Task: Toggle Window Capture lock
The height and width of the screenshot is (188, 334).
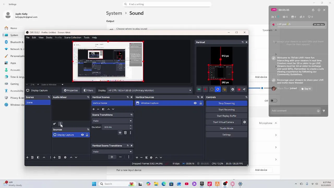Action: tap(201, 103)
